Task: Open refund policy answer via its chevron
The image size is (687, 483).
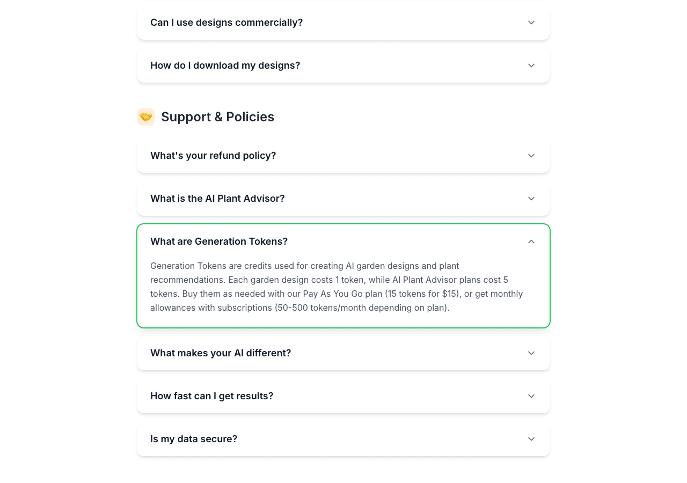Action: 531,156
